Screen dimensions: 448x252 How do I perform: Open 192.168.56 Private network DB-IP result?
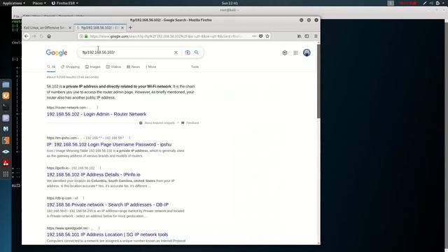[x=108, y=204]
